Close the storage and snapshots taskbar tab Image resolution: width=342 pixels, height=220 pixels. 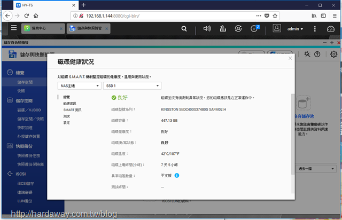pyautogui.click(x=107, y=28)
